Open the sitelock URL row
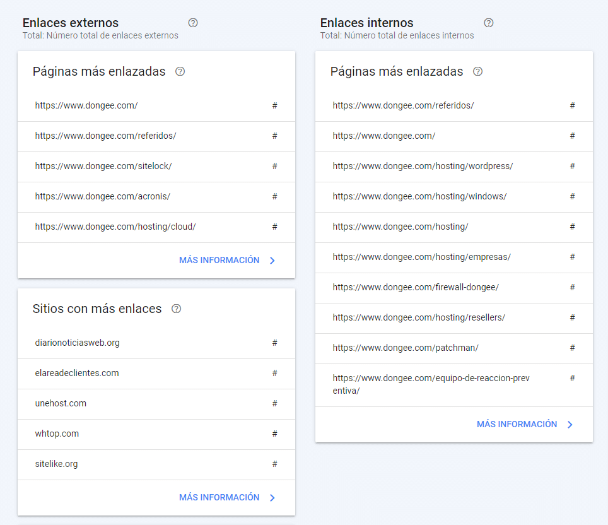This screenshot has width=608, height=525. pos(156,167)
